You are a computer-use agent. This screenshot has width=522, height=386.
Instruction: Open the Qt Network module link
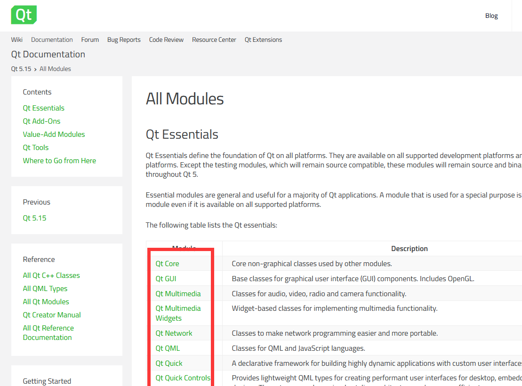pyautogui.click(x=174, y=333)
